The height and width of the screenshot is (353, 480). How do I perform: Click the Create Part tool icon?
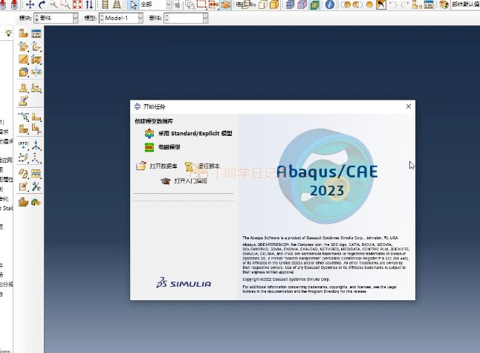point(24,33)
